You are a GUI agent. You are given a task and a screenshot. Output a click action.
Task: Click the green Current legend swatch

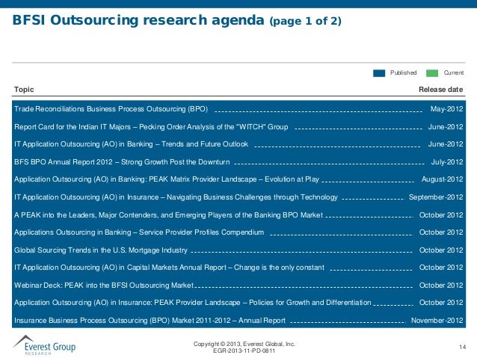(432, 73)
